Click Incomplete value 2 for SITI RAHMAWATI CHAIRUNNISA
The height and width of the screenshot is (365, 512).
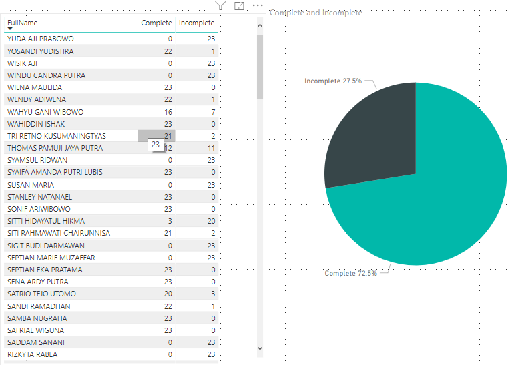click(213, 233)
